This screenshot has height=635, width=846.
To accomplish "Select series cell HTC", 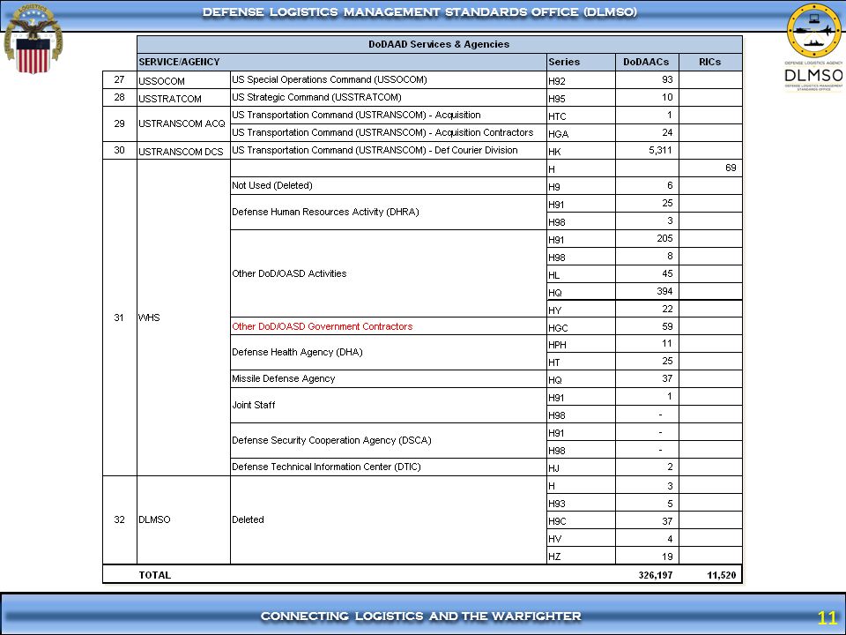I will point(581,116).
